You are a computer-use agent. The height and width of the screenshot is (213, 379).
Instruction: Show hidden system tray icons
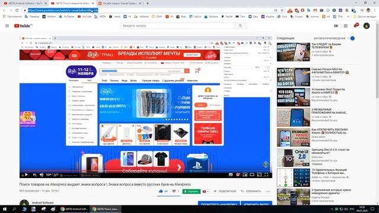(332, 209)
